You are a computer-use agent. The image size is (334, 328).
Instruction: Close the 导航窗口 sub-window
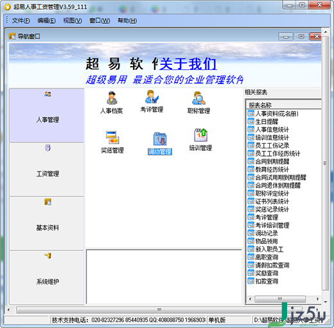pos(316,37)
